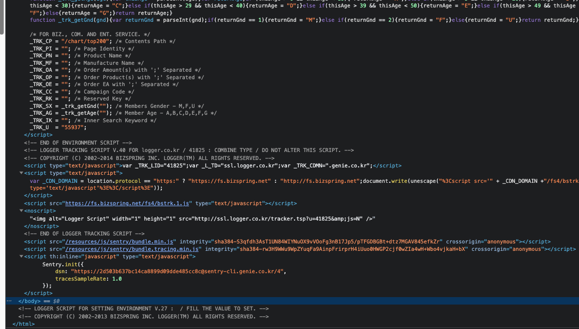The image size is (579, 329).
Task: Click the script row declaring _TRK_LID="41825"
Action: [213, 166]
